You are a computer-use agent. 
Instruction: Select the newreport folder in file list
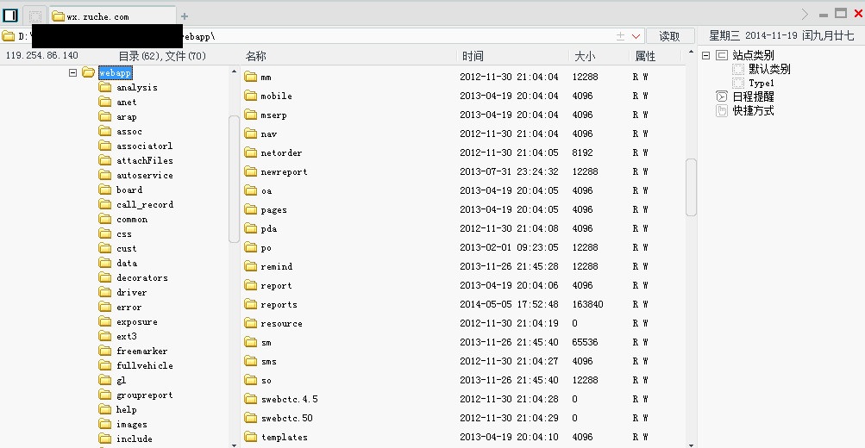pyautogui.click(x=284, y=172)
